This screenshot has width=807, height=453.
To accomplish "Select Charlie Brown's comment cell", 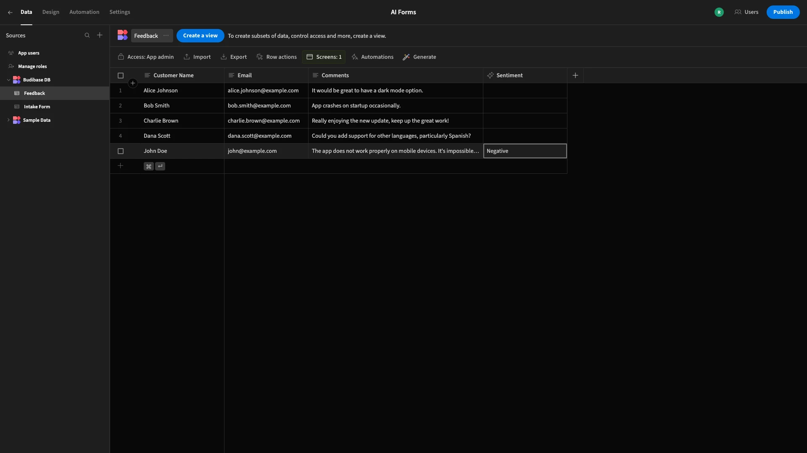I will (x=396, y=121).
